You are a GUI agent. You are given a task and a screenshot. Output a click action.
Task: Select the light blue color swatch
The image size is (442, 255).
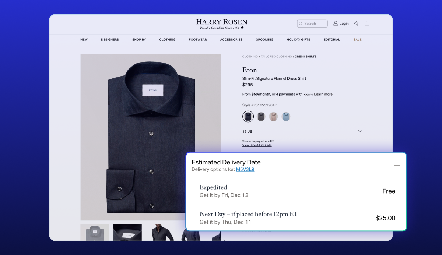(x=286, y=117)
